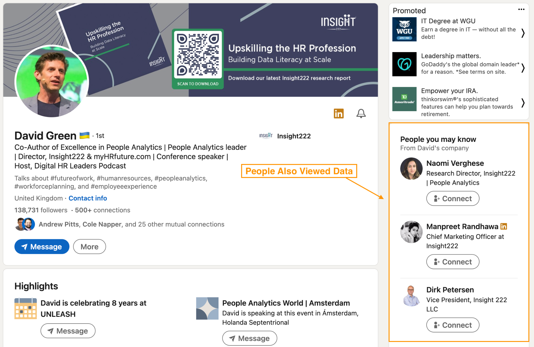This screenshot has width=534, height=347.
Task: Click the calendar icon in Highlights
Action: click(26, 308)
